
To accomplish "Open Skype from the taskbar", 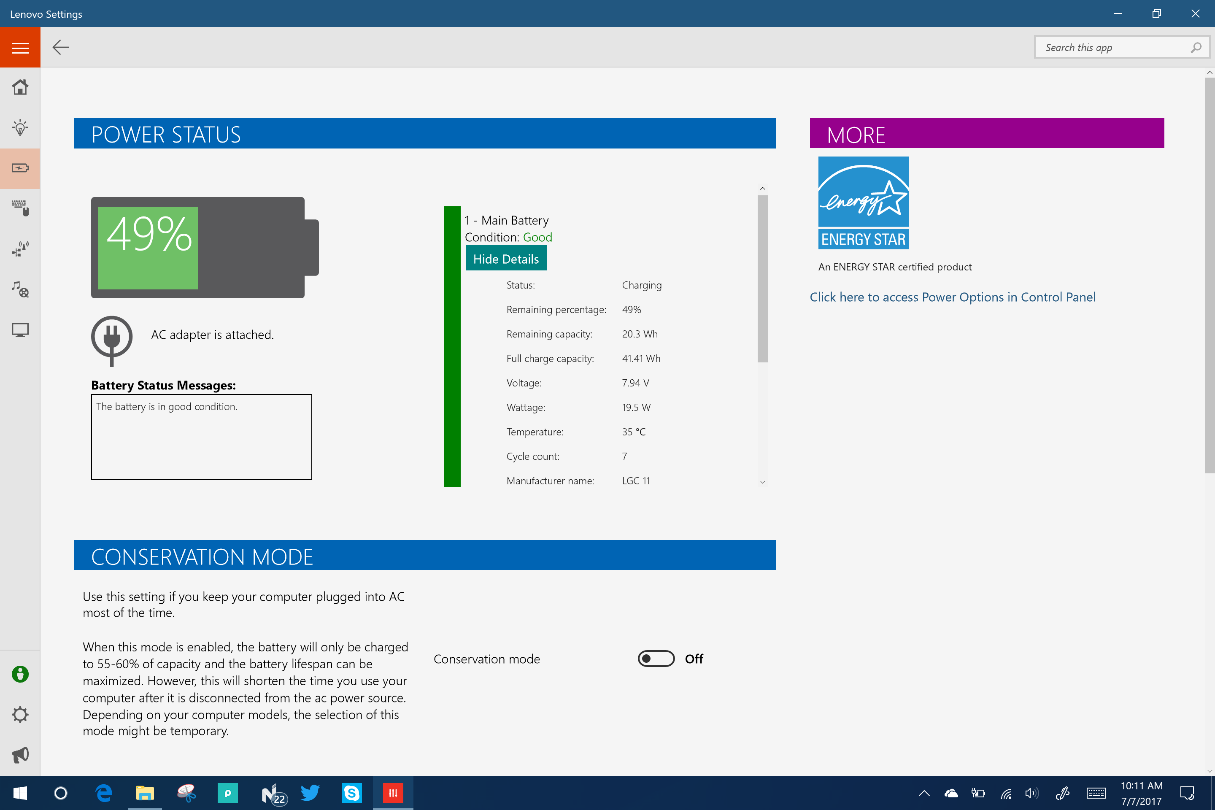I will 352,794.
